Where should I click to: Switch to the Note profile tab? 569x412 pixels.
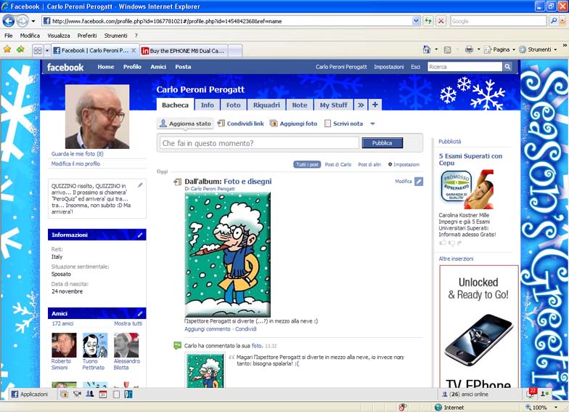pos(299,105)
